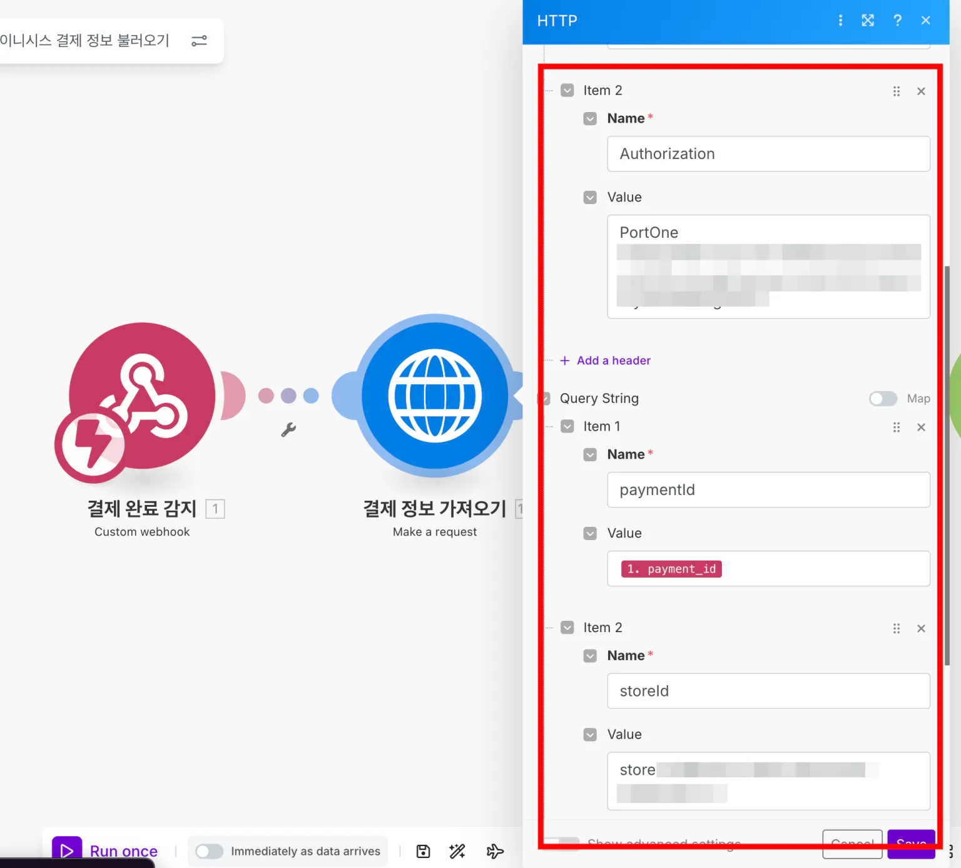Remove header Item 2 (Authorization)

(921, 91)
